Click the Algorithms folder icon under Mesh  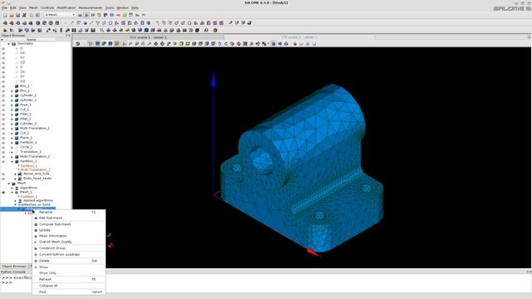point(17,188)
